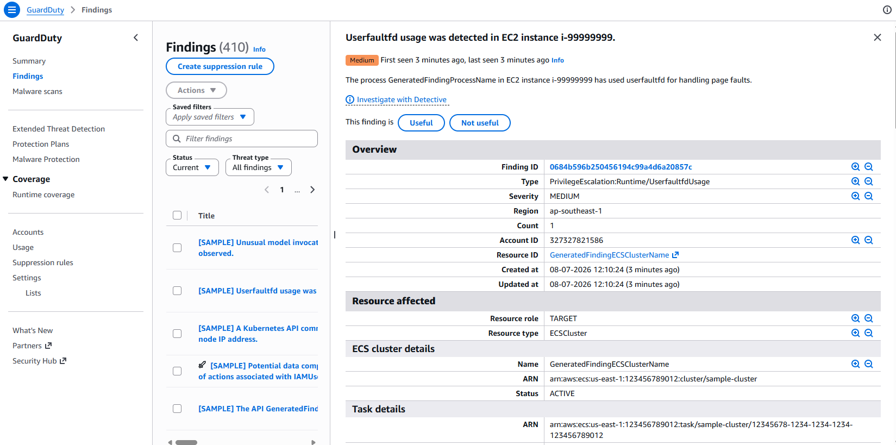Go to previous page of findings
This screenshot has width=896, height=445.
(x=267, y=190)
